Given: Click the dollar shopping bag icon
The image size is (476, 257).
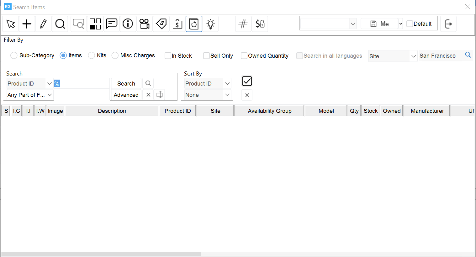Looking at the screenshot, I should click(177, 24).
